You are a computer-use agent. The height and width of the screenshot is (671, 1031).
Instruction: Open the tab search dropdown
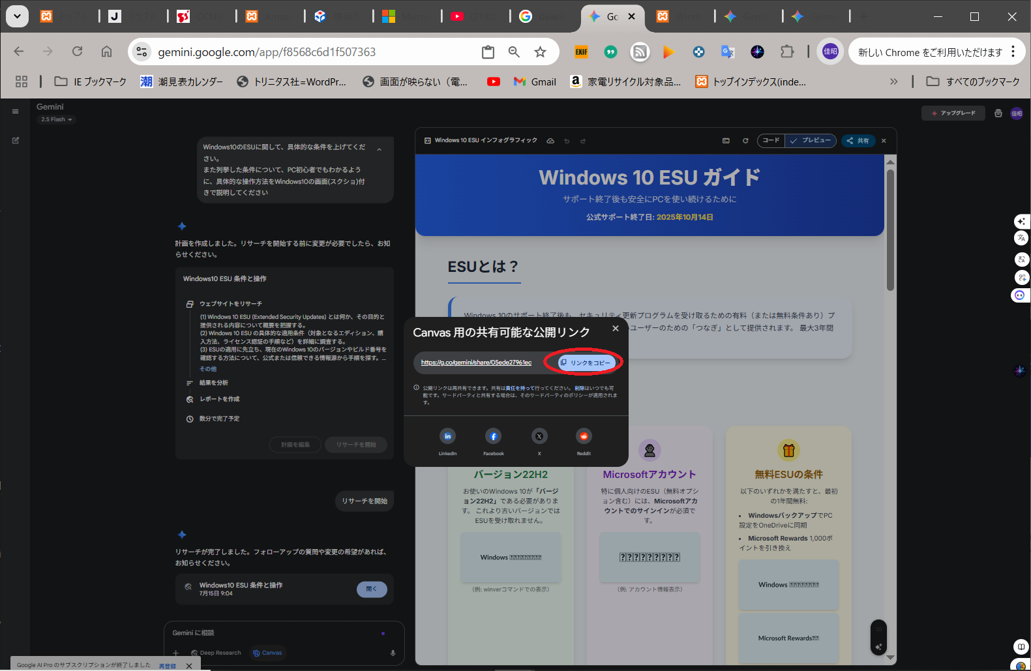[17, 16]
